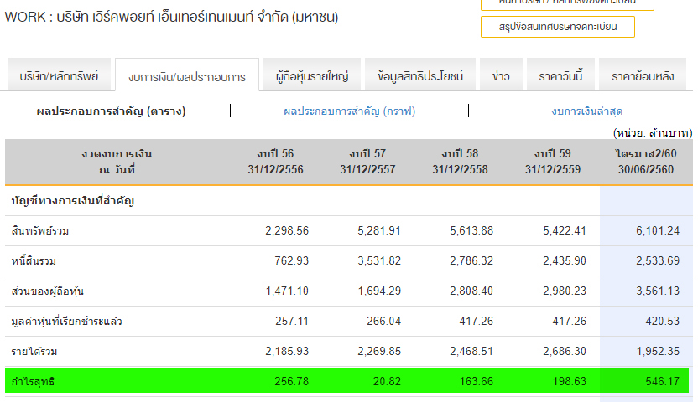Open ผลประกอบการสำคัญ (กราฟ) link
Image resolution: width=698 pixels, height=402 pixels.
pyautogui.click(x=350, y=111)
